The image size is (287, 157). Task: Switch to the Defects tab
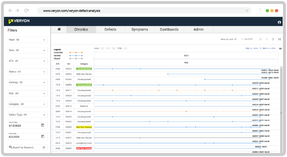click(110, 29)
